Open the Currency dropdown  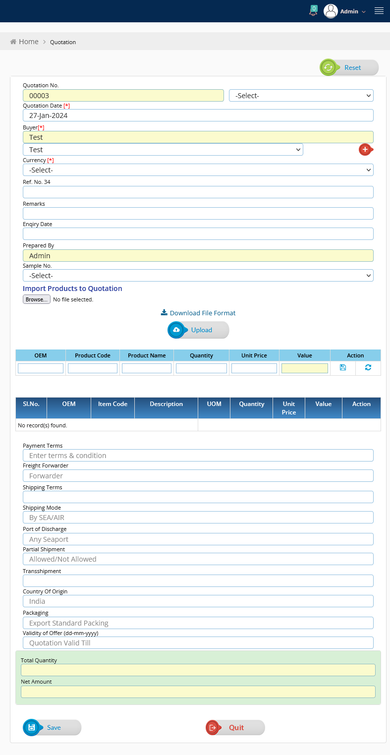tap(198, 170)
